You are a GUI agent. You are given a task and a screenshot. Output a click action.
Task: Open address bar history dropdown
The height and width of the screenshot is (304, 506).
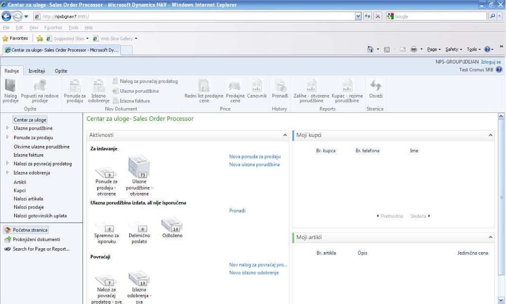(x=358, y=16)
